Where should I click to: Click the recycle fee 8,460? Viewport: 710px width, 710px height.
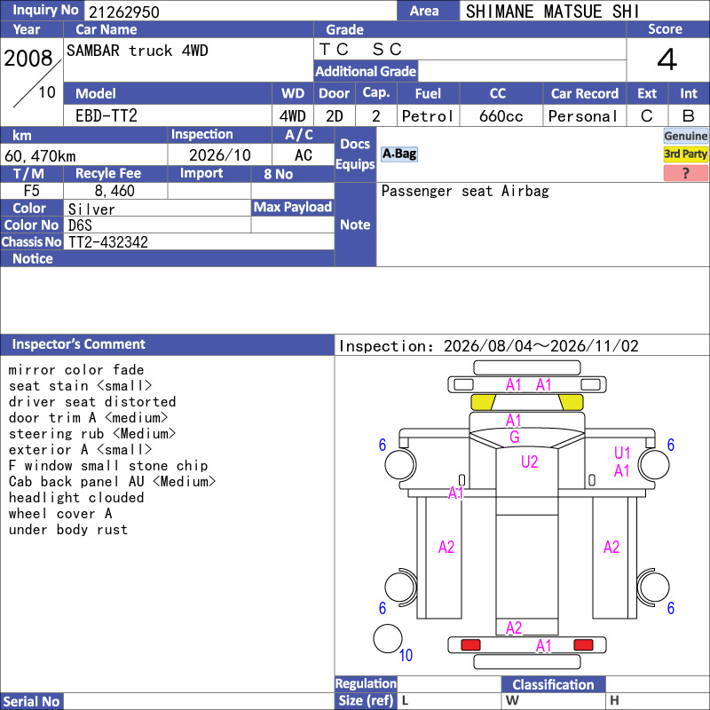pyautogui.click(x=114, y=191)
